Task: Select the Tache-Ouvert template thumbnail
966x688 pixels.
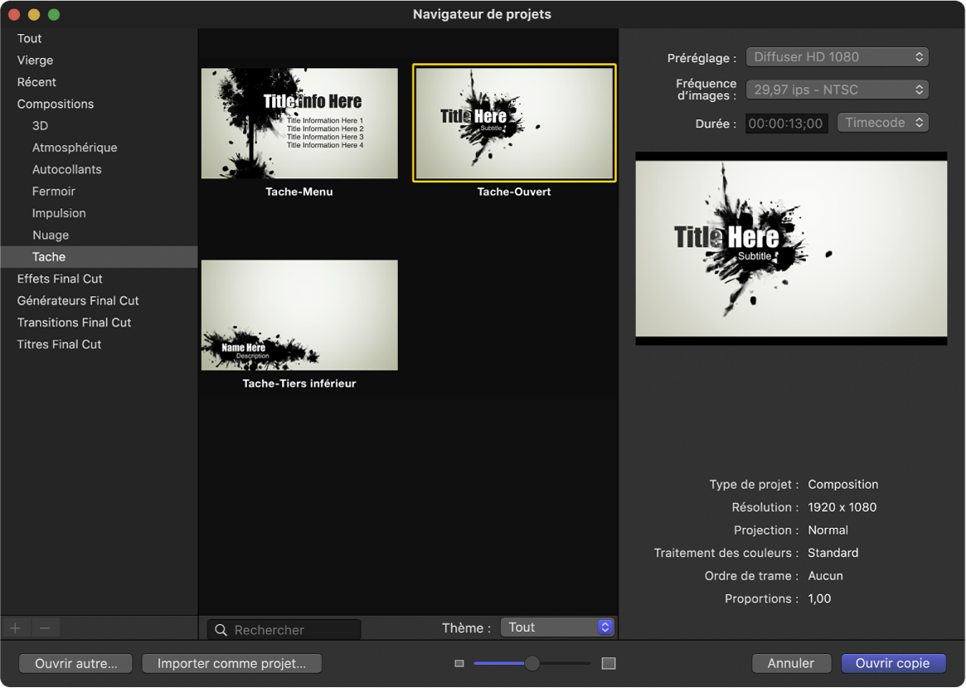Action: (x=514, y=124)
